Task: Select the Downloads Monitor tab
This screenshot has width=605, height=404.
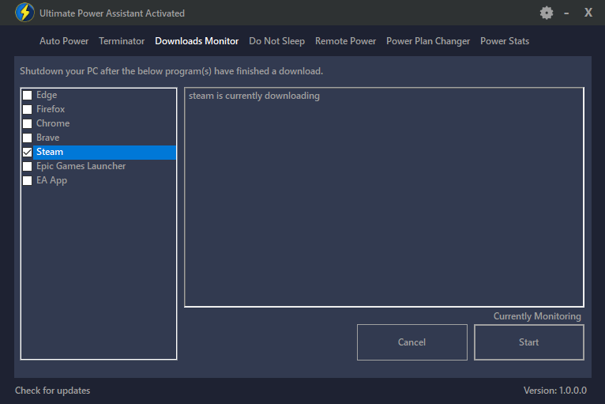Action: [197, 41]
